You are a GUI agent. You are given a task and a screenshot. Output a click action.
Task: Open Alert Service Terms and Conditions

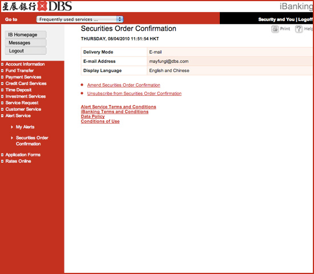click(118, 107)
